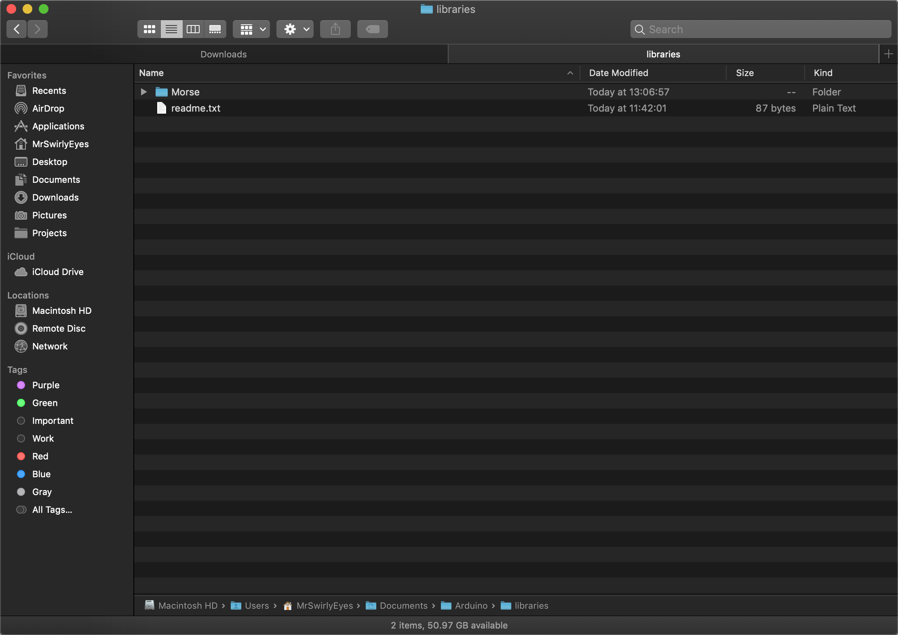Screen dimensions: 898x635
Task: Open the group-by arrangement dropdown
Action: pyautogui.click(x=251, y=29)
